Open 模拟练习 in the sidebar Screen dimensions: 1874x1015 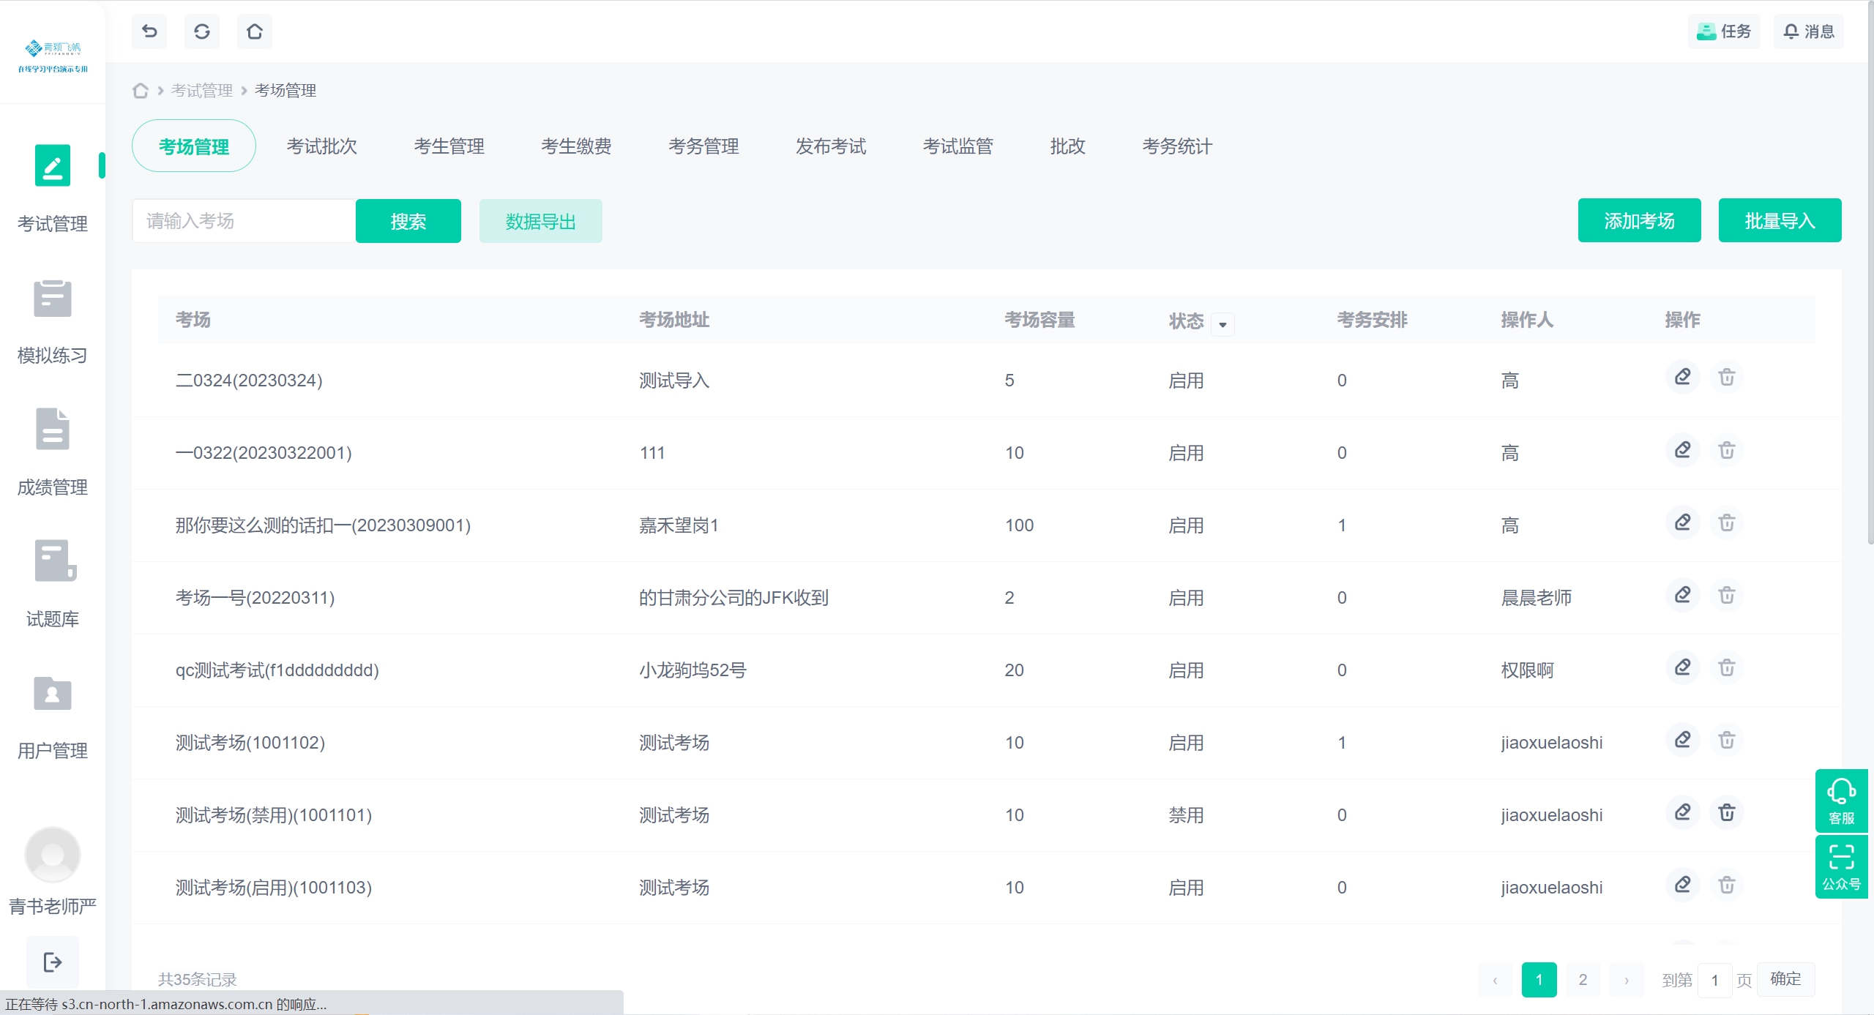[x=53, y=321]
